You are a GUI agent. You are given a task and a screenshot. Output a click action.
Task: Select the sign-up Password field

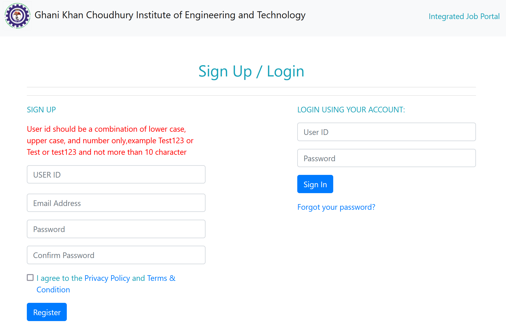point(116,229)
